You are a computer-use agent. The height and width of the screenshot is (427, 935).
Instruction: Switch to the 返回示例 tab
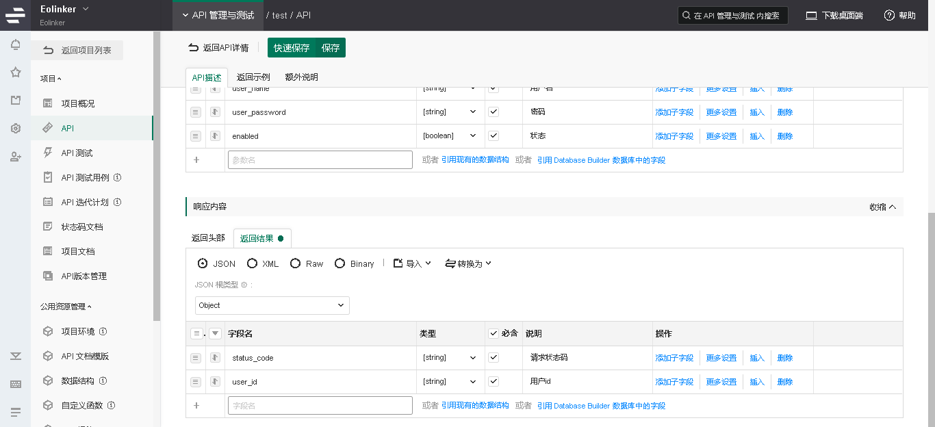pos(253,77)
